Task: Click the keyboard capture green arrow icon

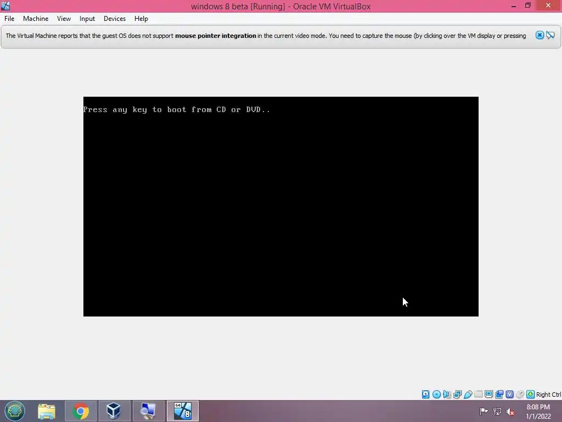Action: coord(531,395)
